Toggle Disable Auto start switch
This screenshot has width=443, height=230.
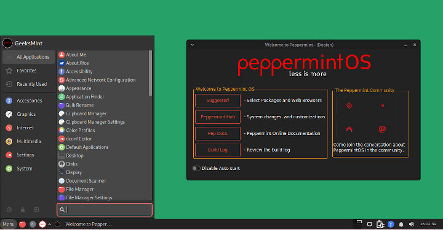196,168
